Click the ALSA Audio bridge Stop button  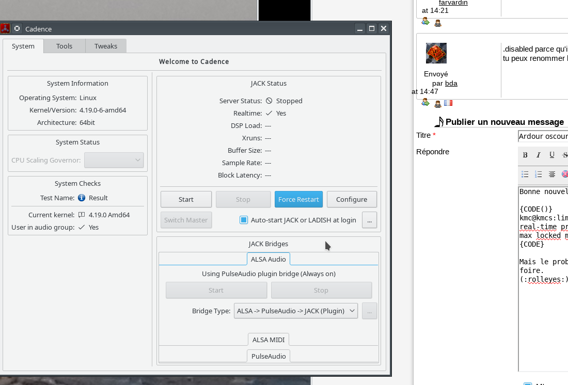tap(321, 290)
